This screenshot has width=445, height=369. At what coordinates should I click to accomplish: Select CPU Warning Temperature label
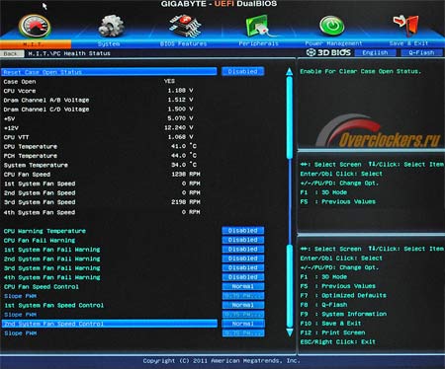point(44,231)
